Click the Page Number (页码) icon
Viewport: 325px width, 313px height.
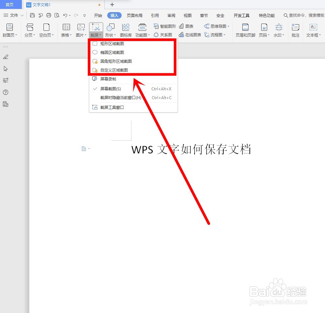pyautogui.click(x=264, y=27)
